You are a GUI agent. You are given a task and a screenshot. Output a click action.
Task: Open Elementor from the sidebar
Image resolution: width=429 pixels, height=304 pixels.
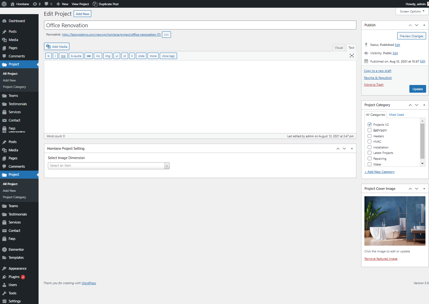click(16, 249)
